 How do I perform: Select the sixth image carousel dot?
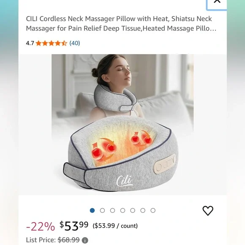pos(143,210)
